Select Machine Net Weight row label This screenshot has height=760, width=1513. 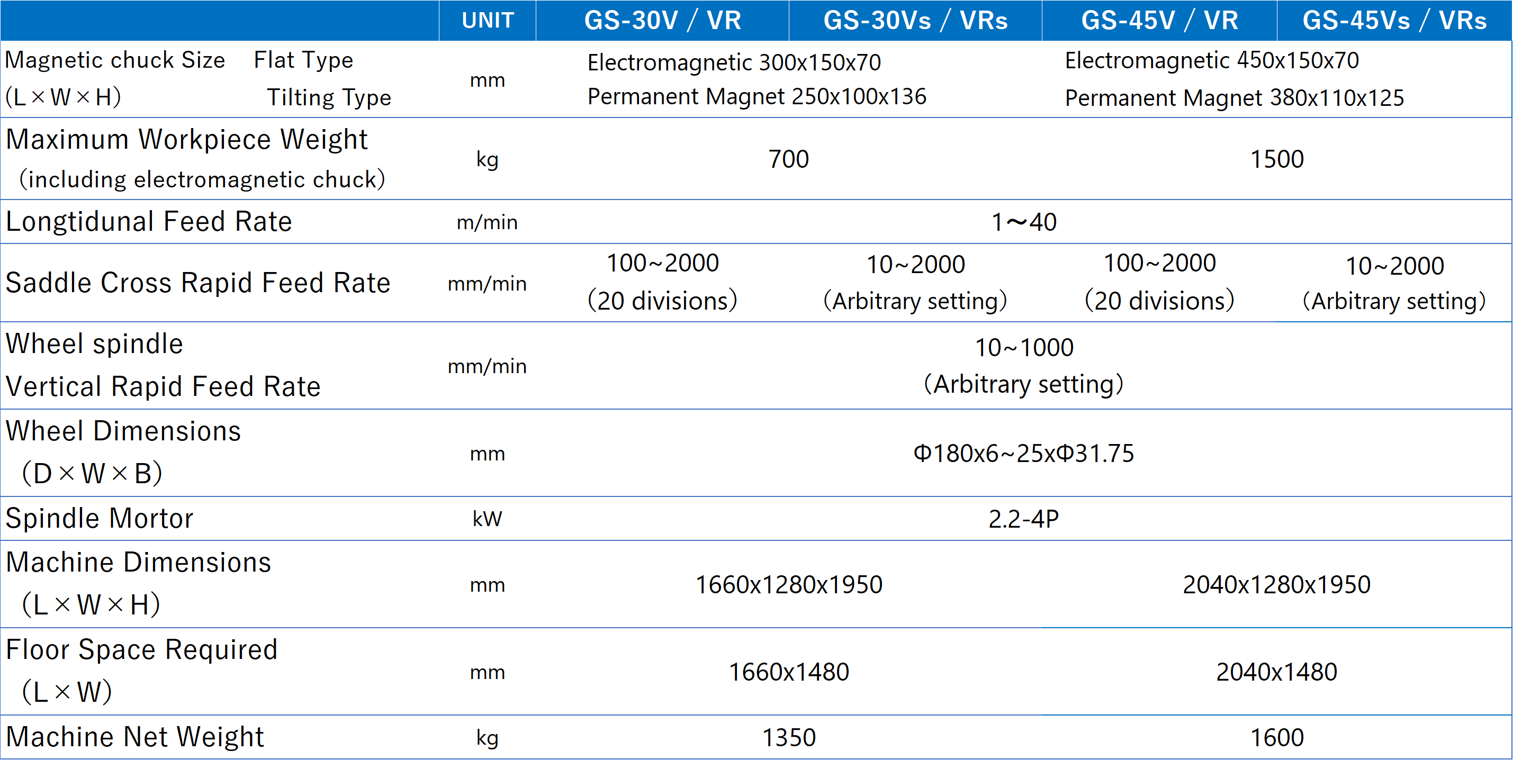point(135,737)
